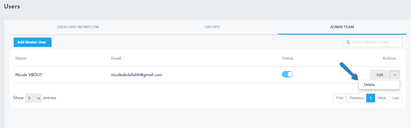This screenshot has width=411, height=128.
Task: Click the Add Master User button
Action: [x=32, y=42]
